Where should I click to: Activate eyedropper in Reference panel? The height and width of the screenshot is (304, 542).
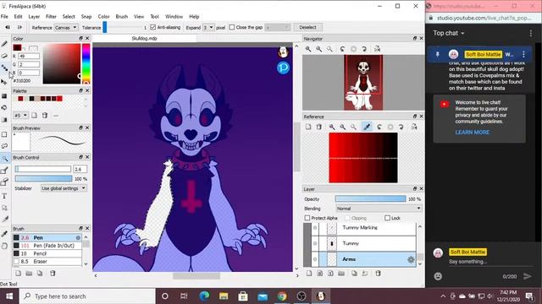point(367,127)
